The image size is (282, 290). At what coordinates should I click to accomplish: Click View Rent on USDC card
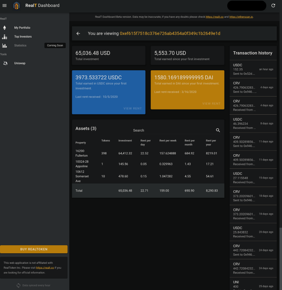pos(133,109)
